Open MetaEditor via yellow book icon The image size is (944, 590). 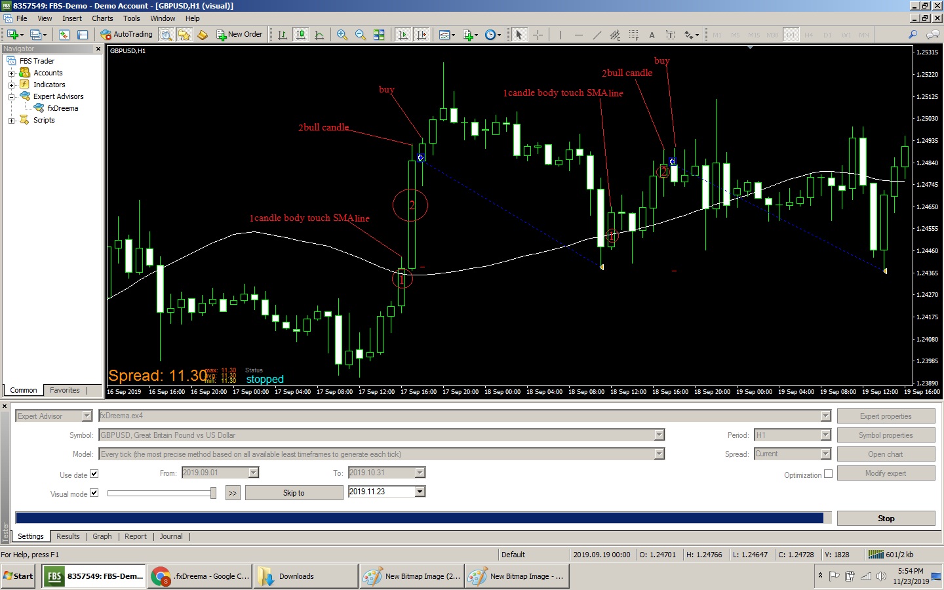pyautogui.click(x=203, y=35)
